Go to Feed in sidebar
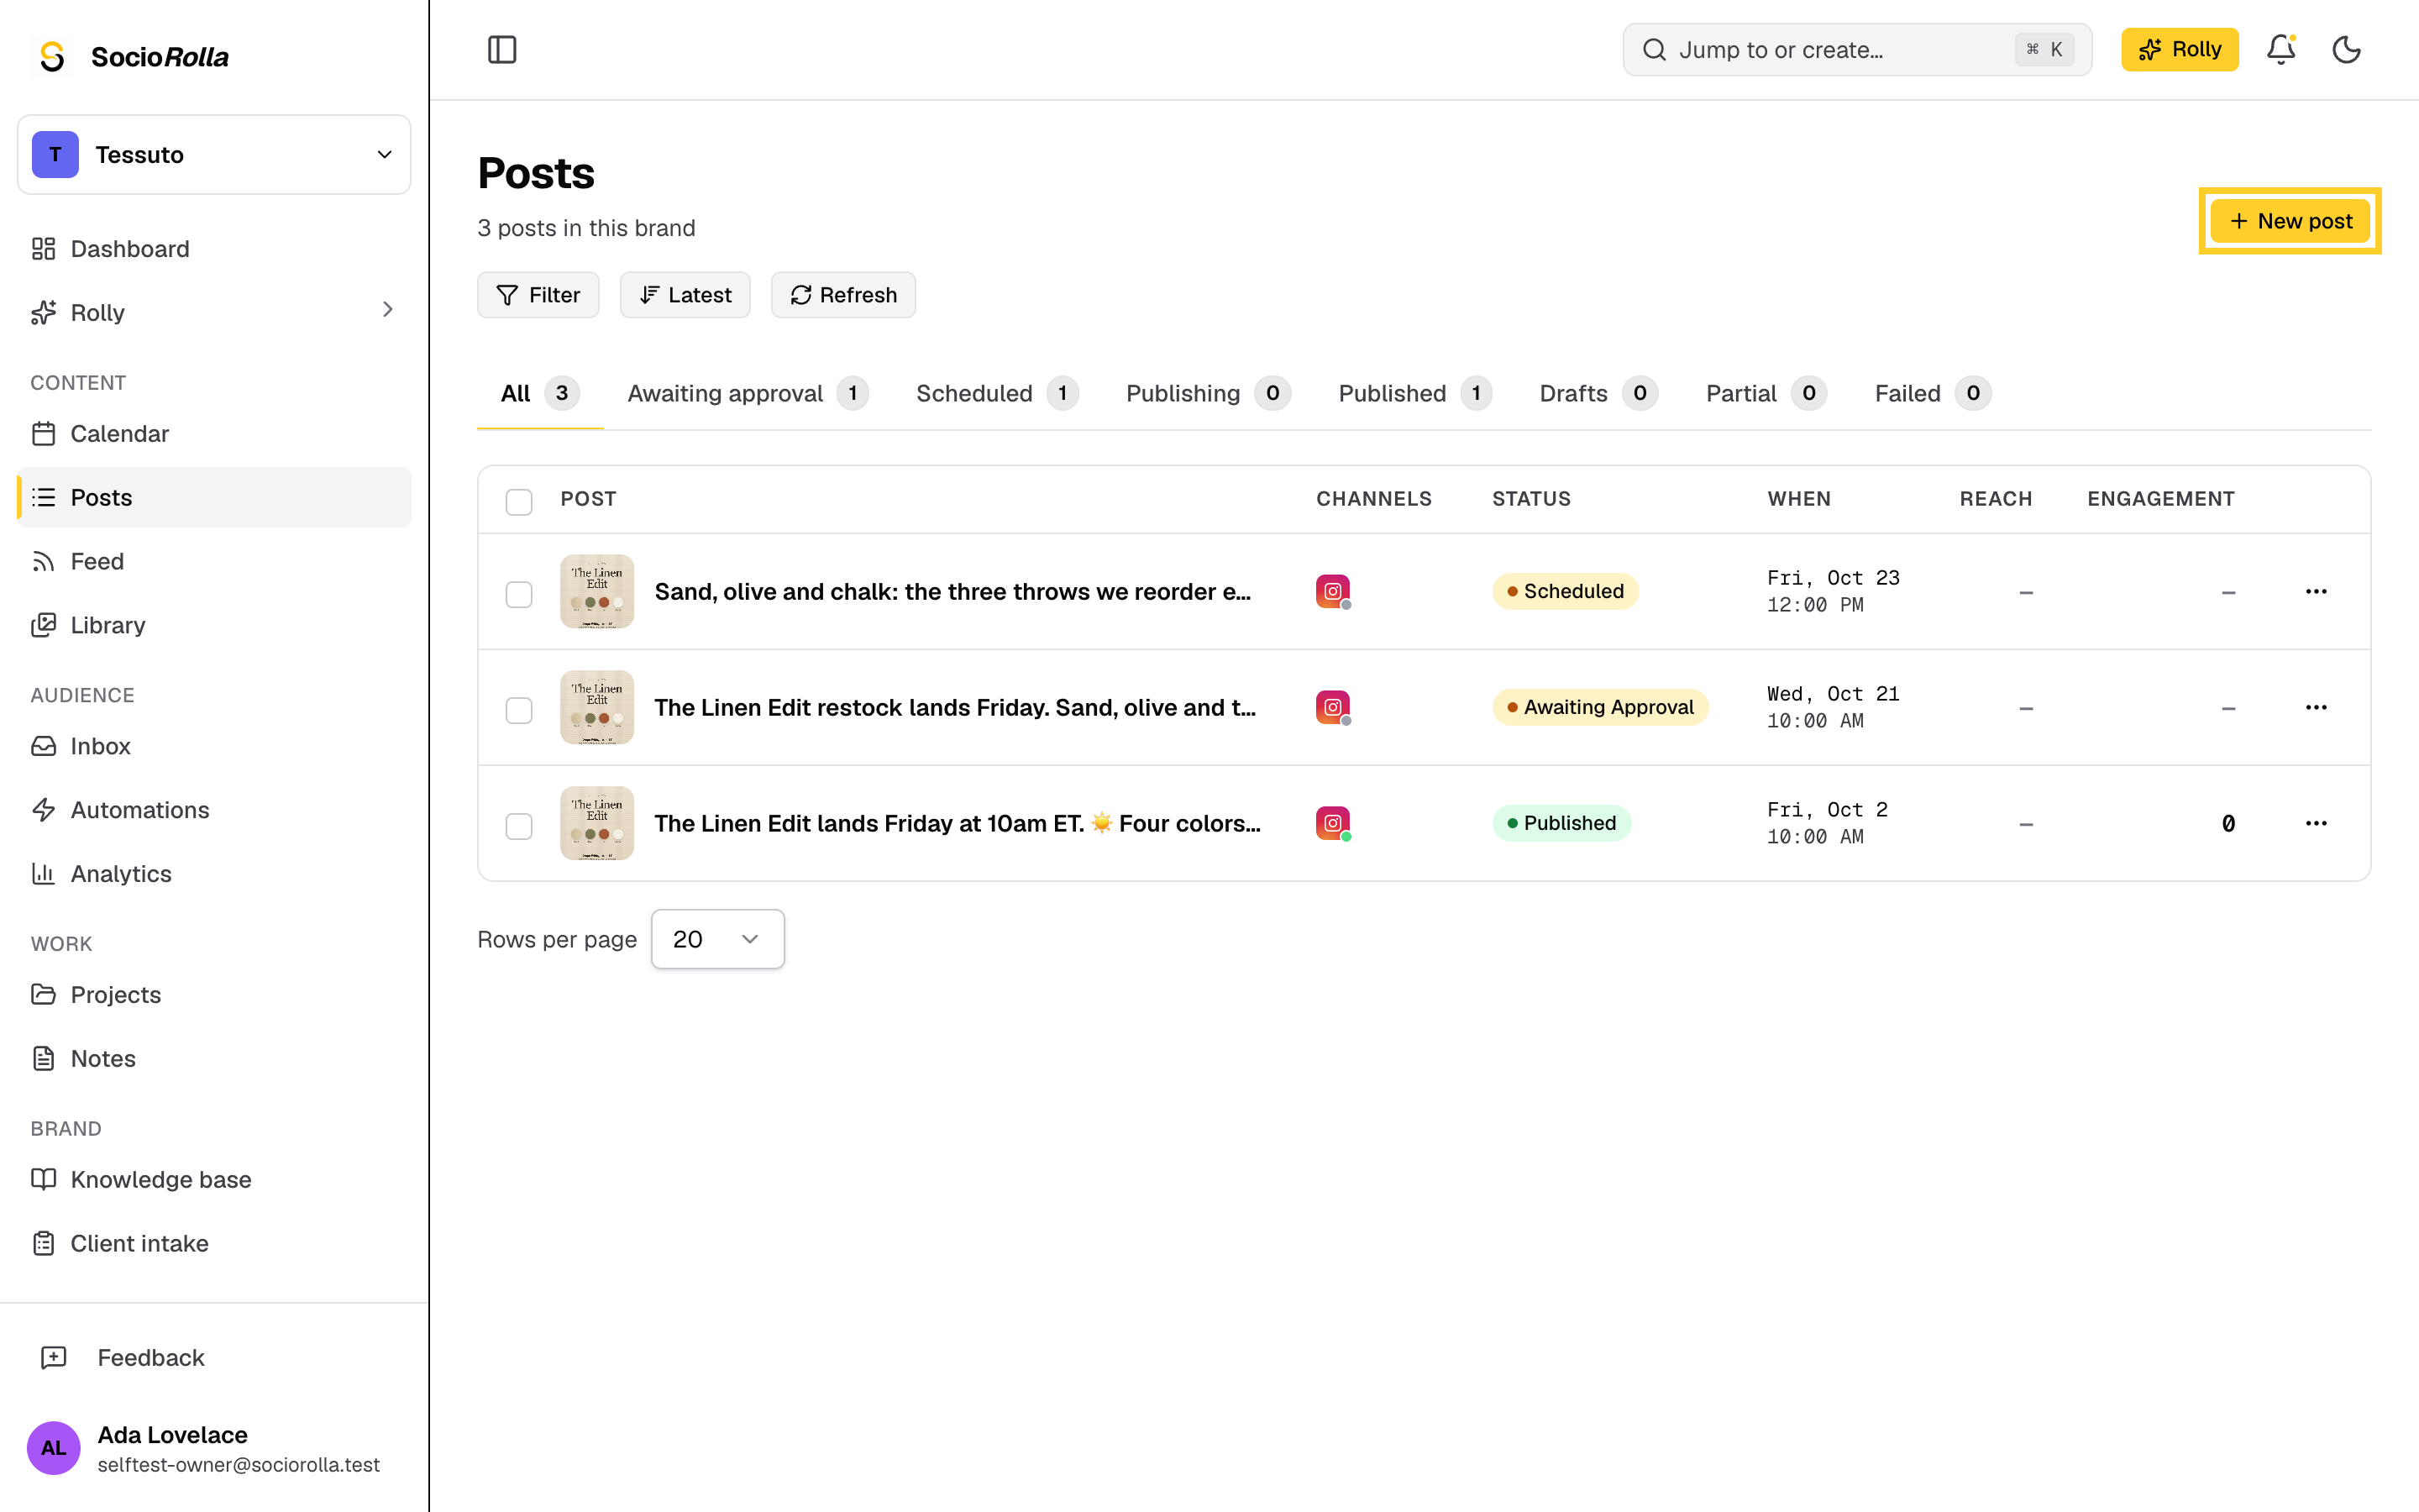Image resolution: width=2419 pixels, height=1512 pixels. pyautogui.click(x=214, y=561)
